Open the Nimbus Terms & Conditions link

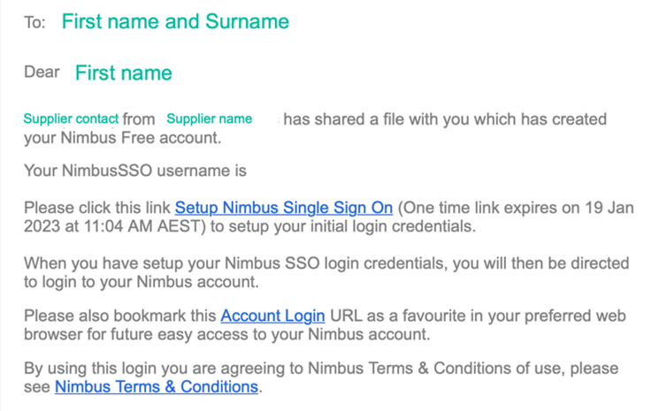(157, 387)
